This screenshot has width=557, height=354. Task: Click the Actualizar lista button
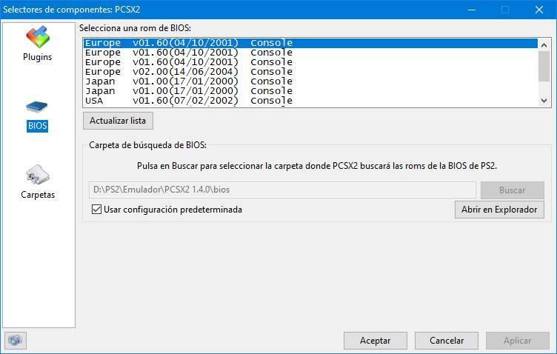118,121
